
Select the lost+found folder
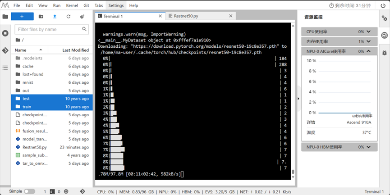pyautogui.click(x=52, y=74)
